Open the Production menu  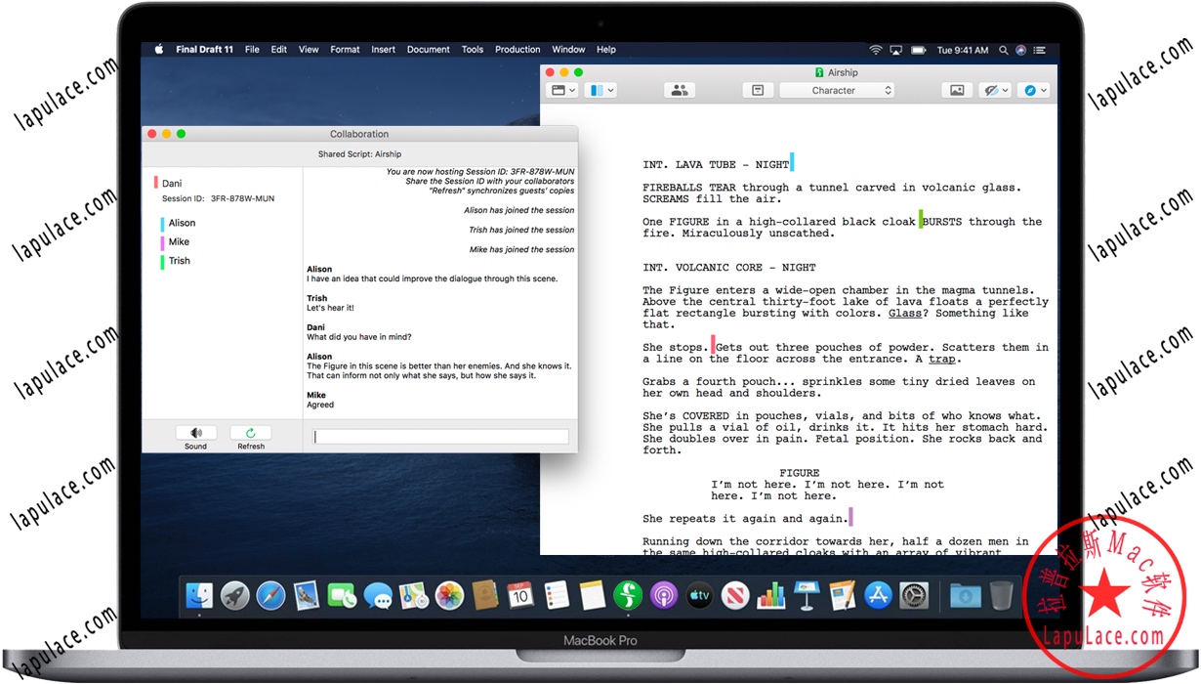[518, 49]
